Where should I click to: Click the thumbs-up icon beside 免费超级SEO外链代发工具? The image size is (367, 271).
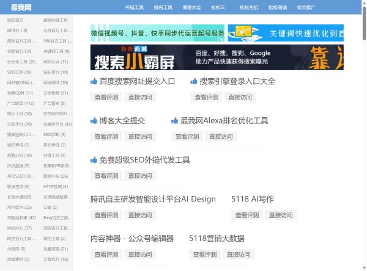pos(94,161)
